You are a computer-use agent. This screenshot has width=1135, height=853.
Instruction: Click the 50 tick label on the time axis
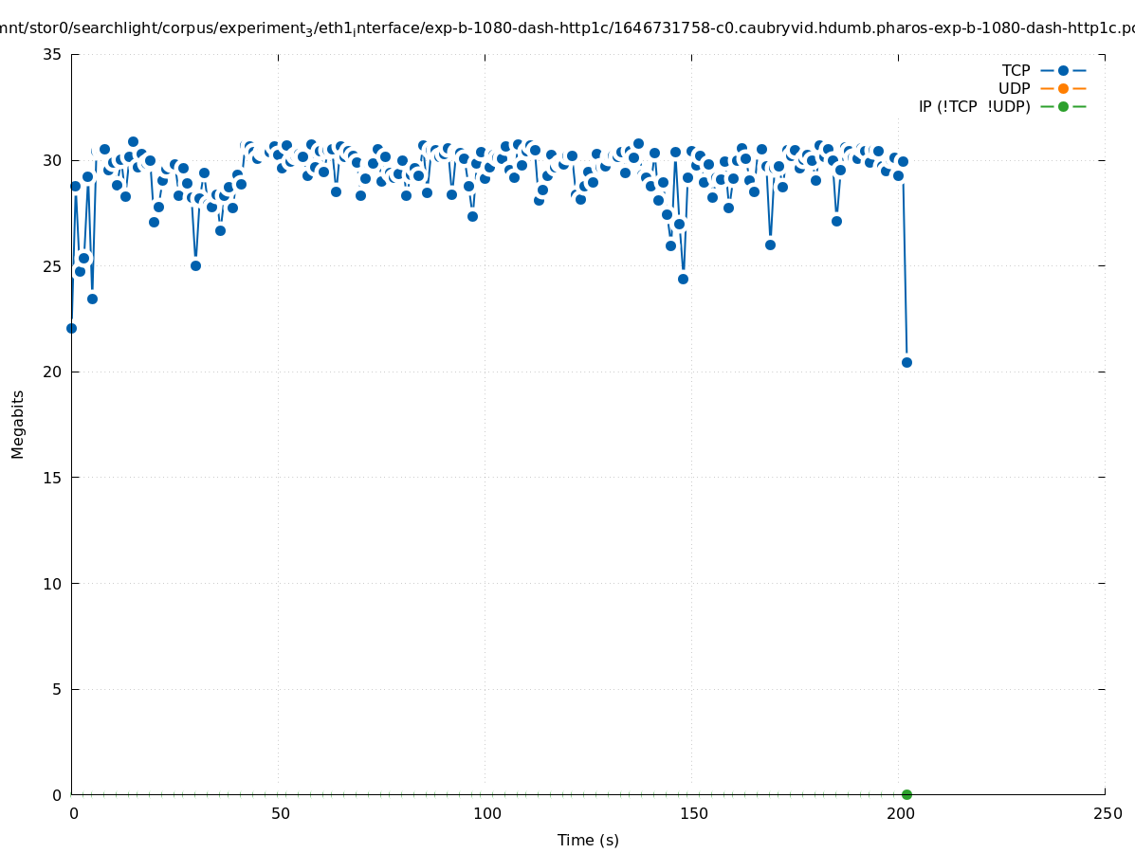(x=279, y=813)
